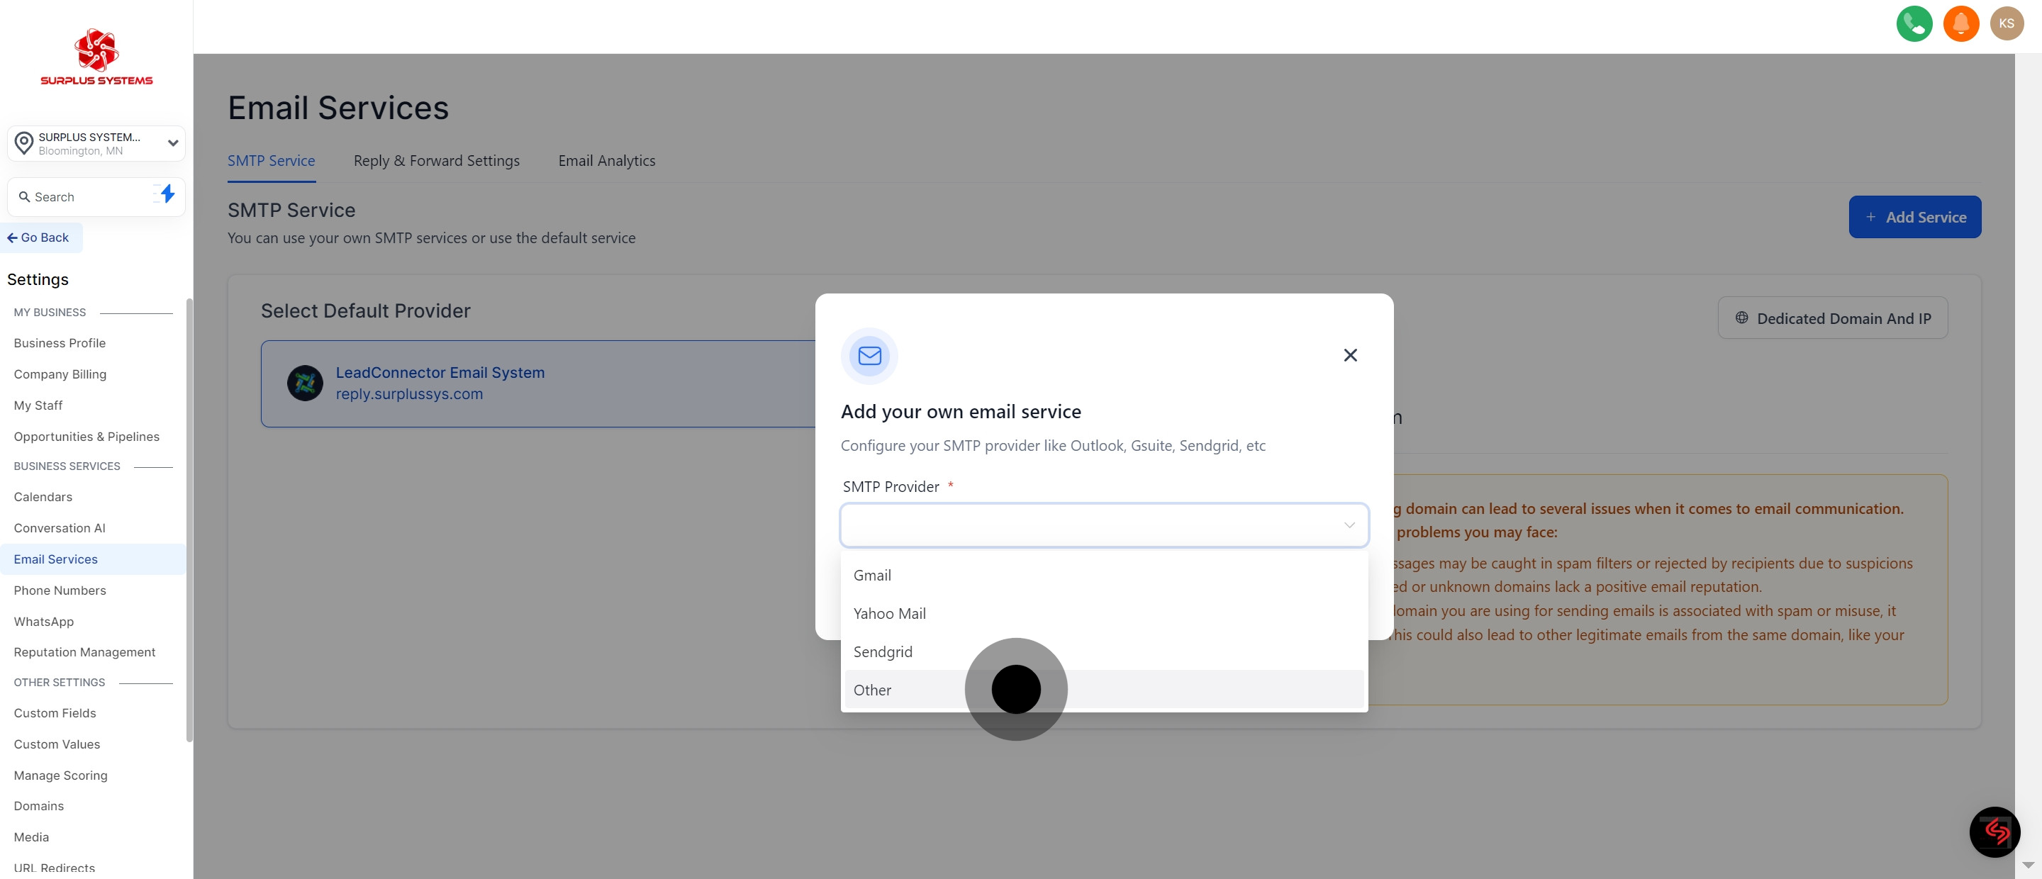Click the envelope icon in the dialog

pos(869,356)
